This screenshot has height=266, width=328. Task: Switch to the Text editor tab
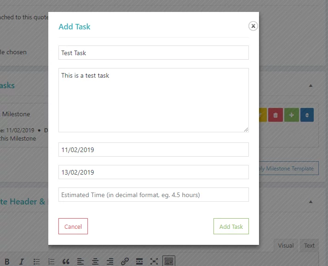[x=310, y=245]
